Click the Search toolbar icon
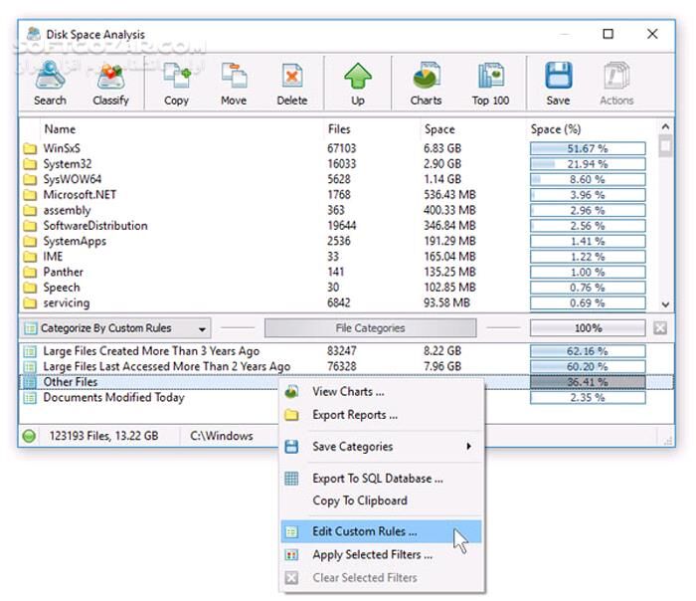The height and width of the screenshot is (601, 696). pyautogui.click(x=50, y=83)
